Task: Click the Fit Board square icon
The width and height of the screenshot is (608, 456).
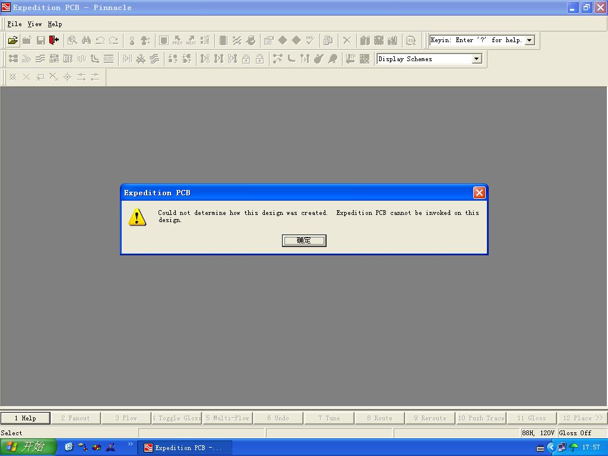Action: [164, 40]
